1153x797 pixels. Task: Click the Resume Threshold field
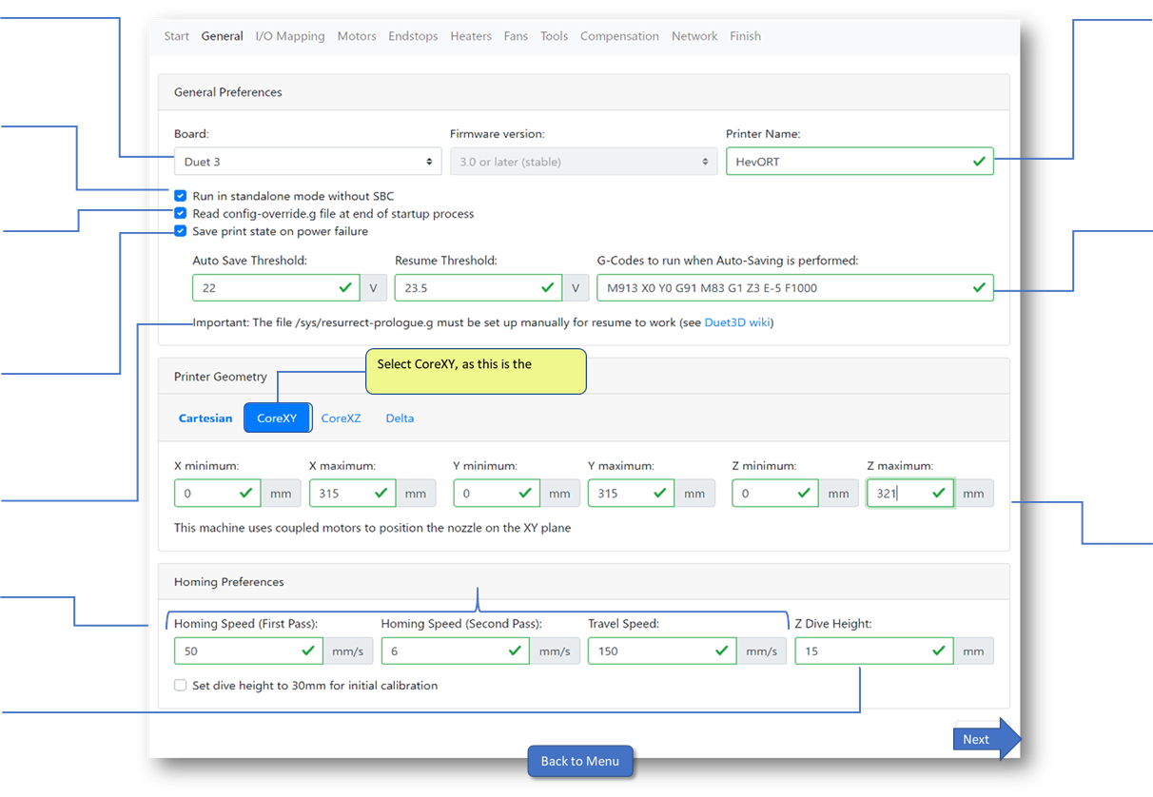click(x=479, y=288)
